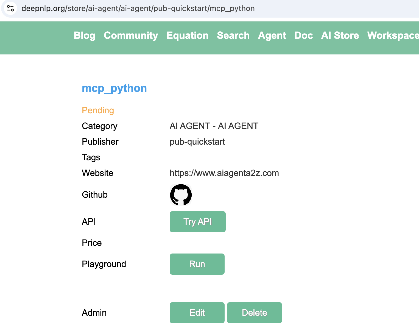Run the mcp_python playground

pos(197,264)
